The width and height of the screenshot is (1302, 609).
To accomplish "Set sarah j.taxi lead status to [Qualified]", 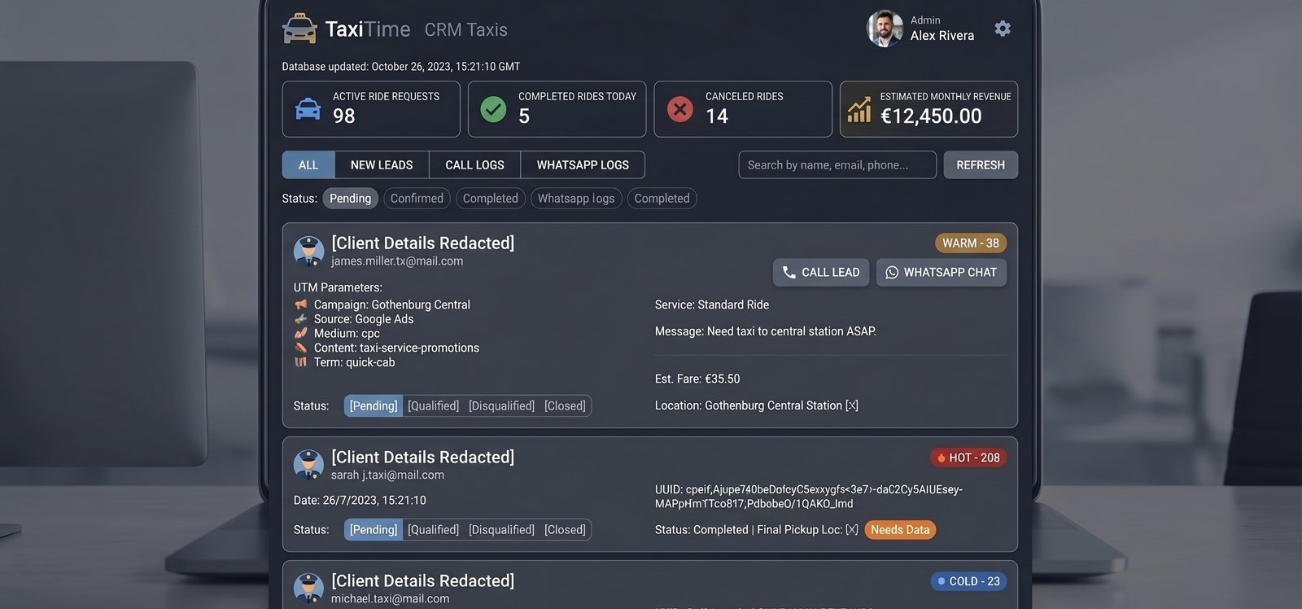I will point(433,530).
